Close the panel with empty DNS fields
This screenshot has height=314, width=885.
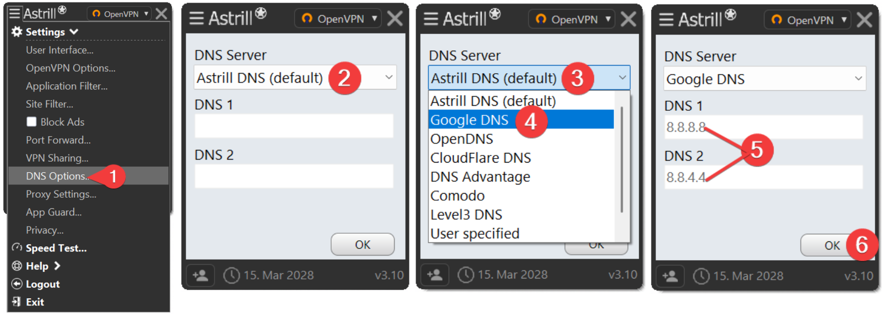click(x=395, y=19)
